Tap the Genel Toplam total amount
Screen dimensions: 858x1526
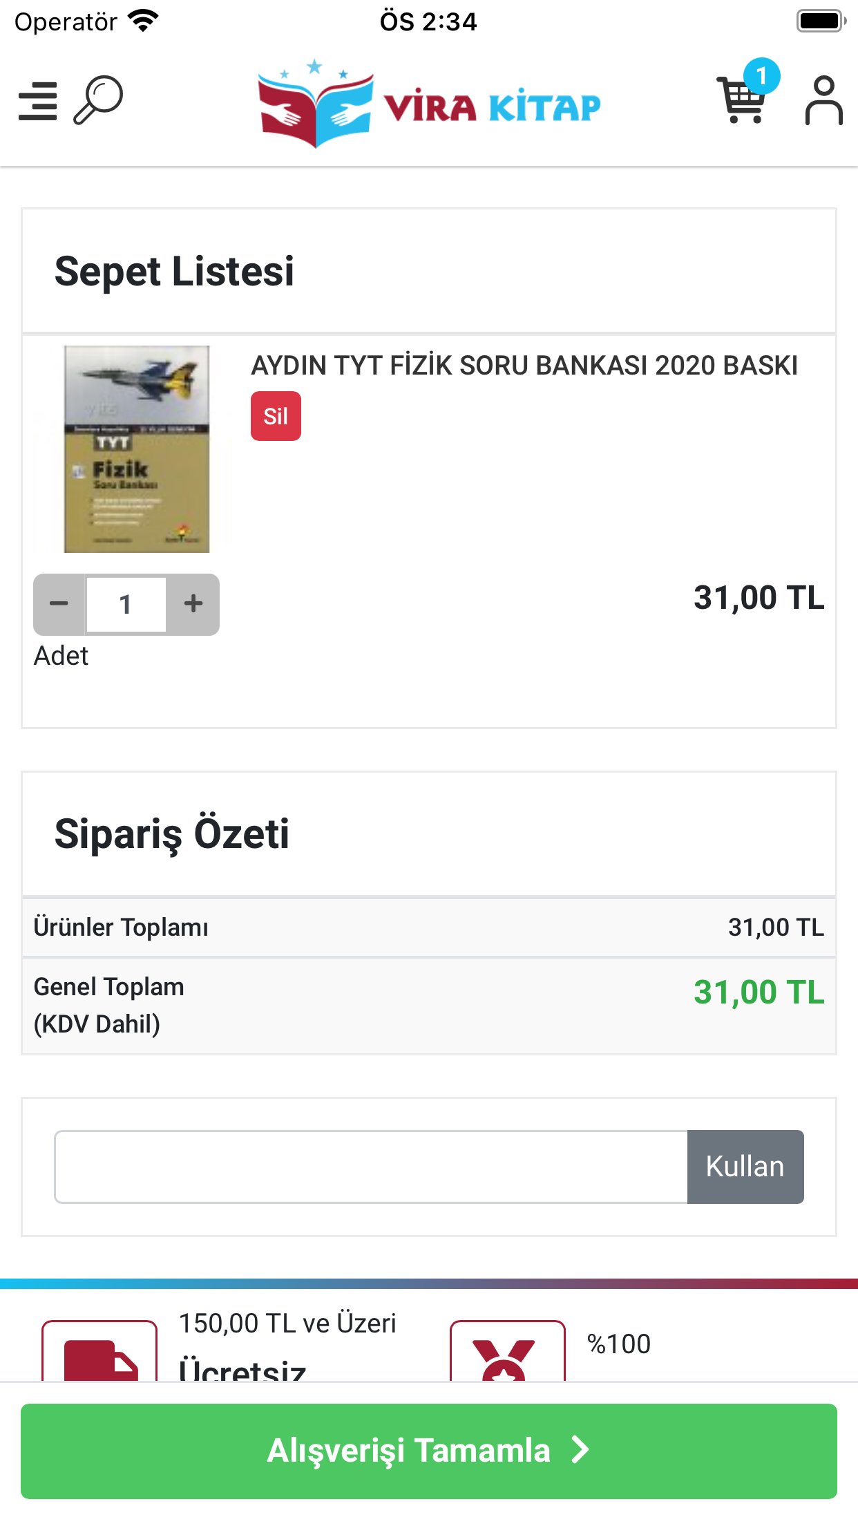(x=759, y=992)
